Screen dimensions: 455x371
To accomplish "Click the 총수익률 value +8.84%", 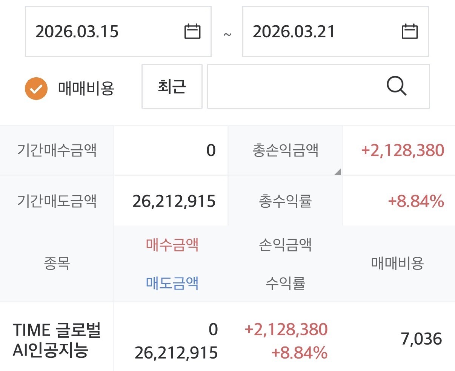I will pos(416,201).
